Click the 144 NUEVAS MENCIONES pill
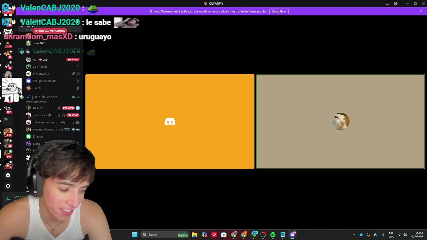This screenshot has width=427, height=240. [50, 31]
